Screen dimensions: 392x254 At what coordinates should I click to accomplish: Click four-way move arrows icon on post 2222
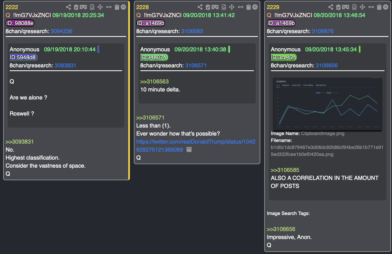[100, 7]
